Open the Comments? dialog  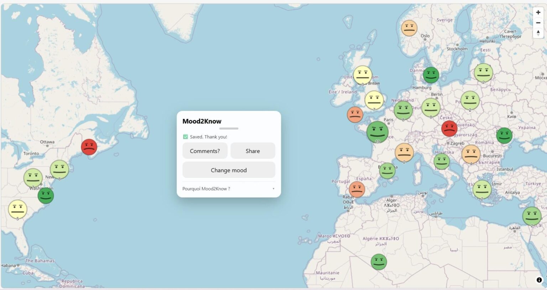click(x=205, y=151)
